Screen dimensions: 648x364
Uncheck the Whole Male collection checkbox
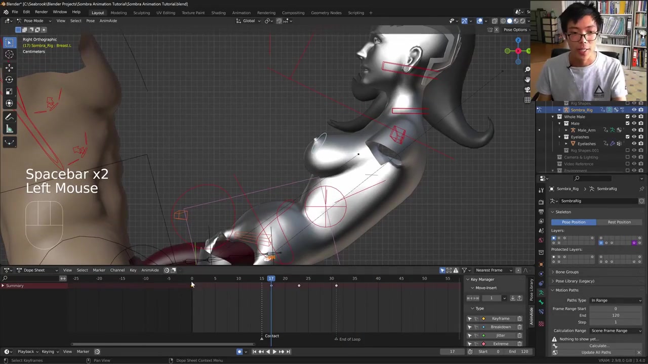click(x=627, y=117)
